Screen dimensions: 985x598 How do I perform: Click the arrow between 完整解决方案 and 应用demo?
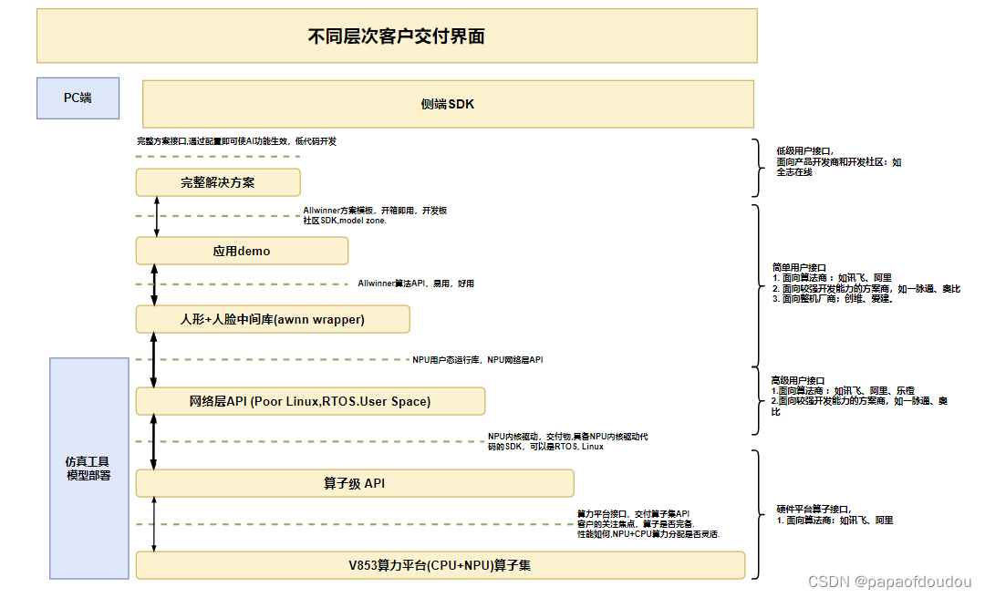[157, 217]
